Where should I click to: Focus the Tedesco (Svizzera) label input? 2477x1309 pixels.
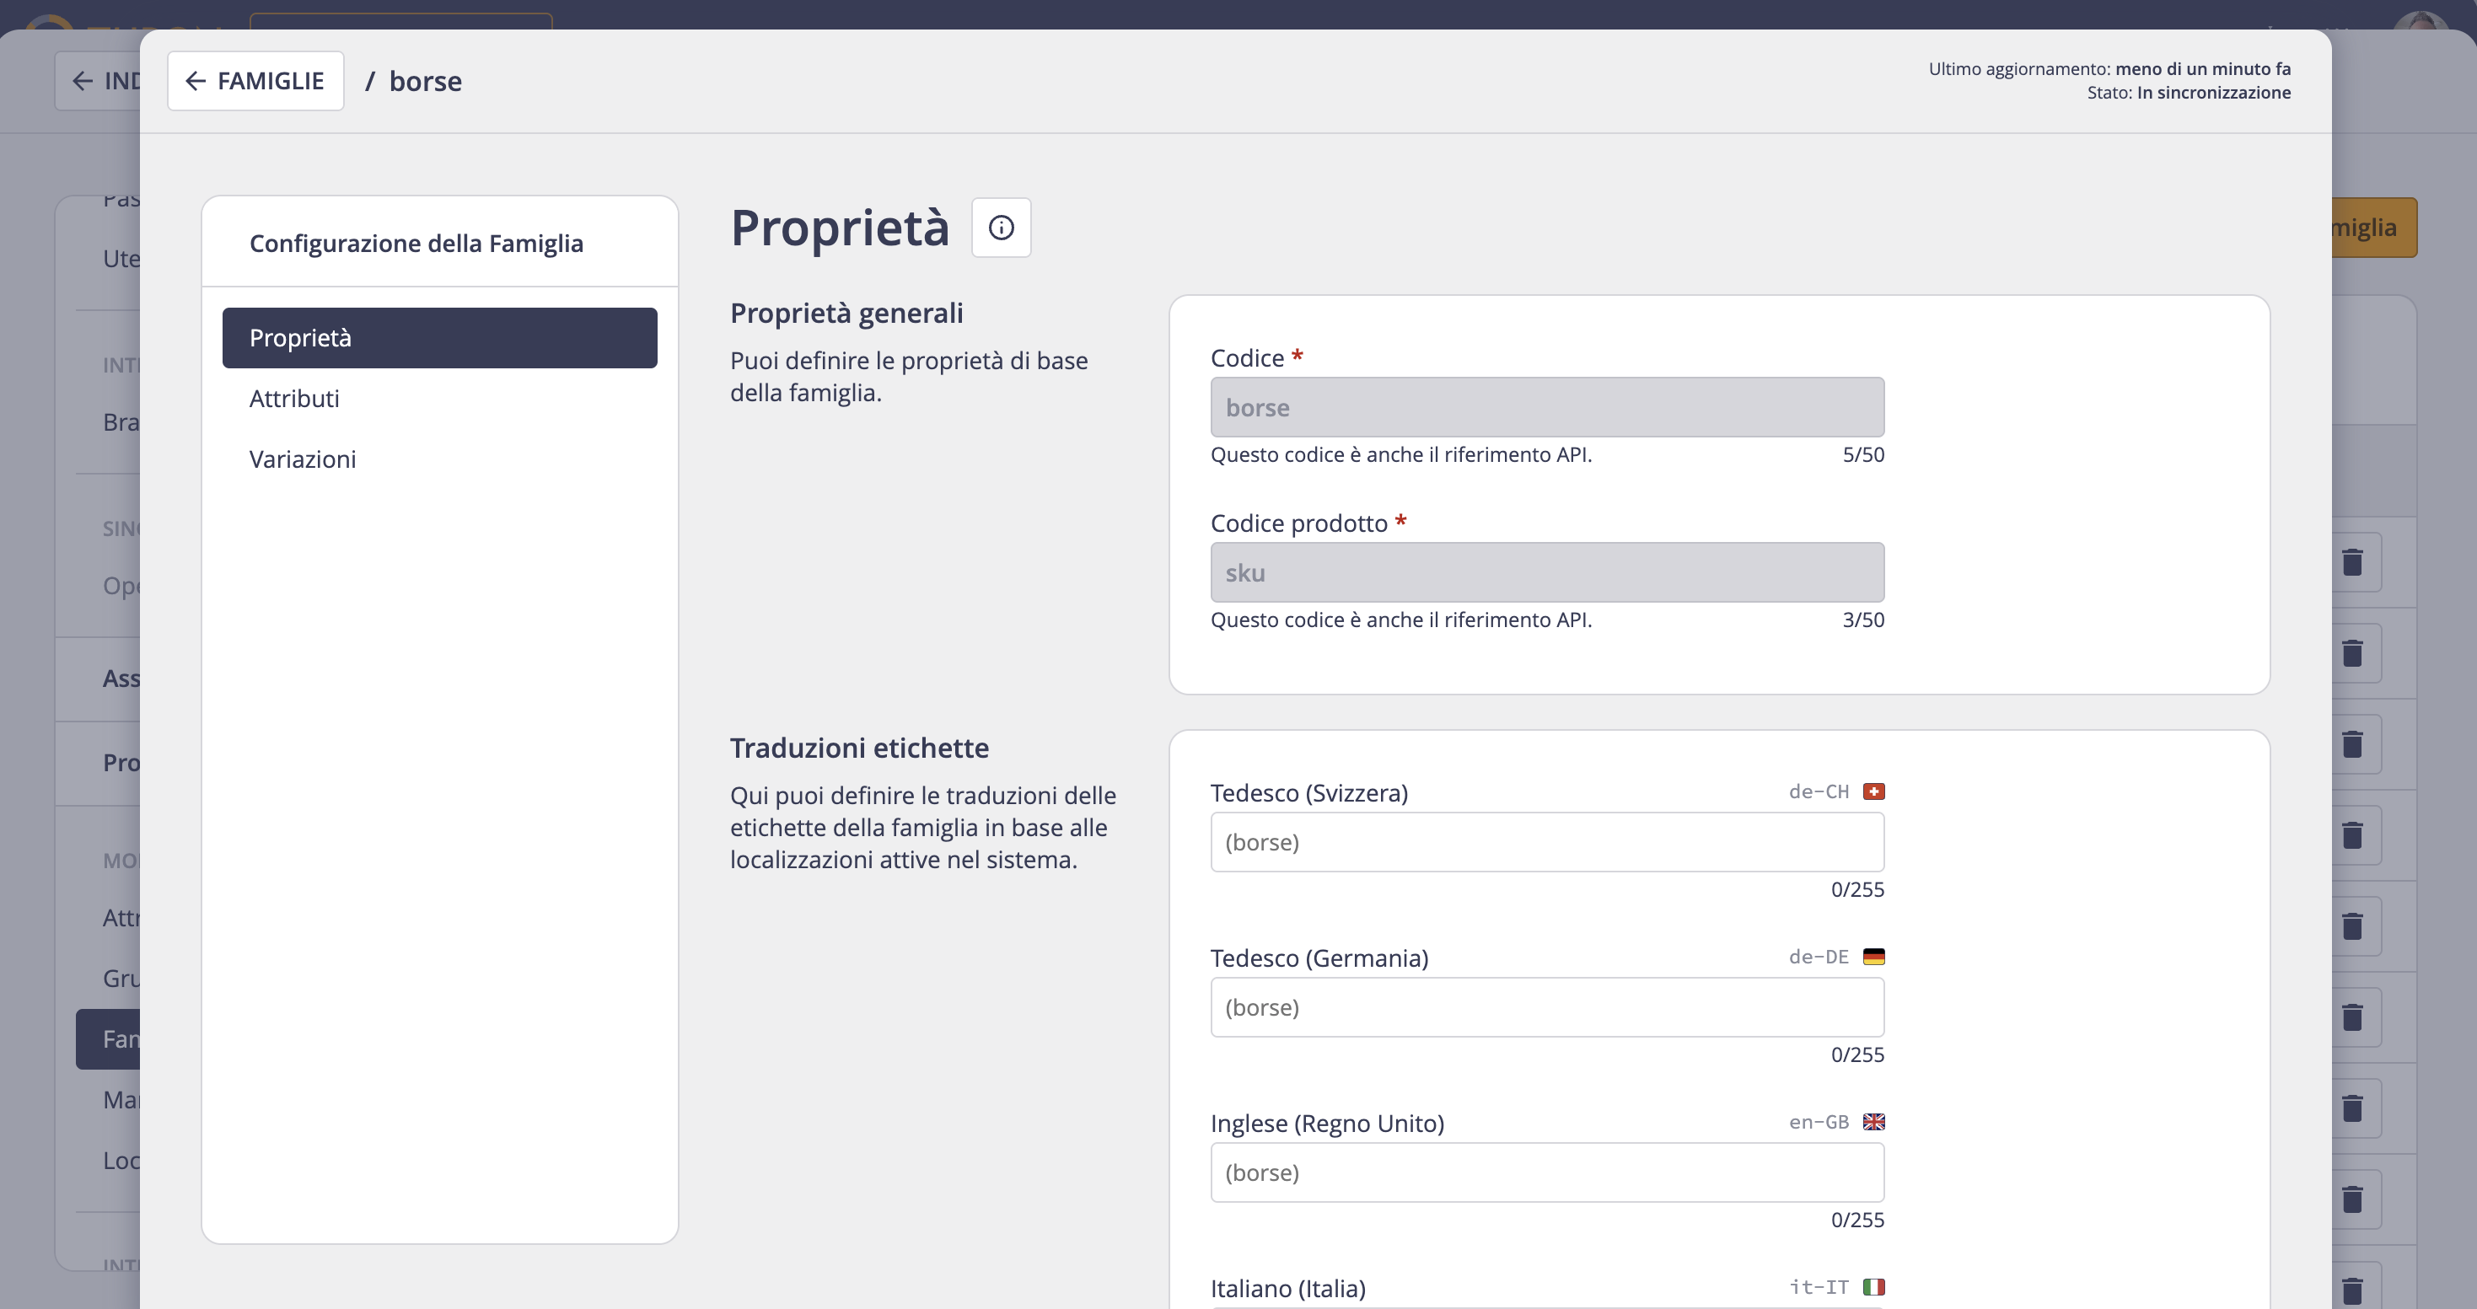(1547, 842)
